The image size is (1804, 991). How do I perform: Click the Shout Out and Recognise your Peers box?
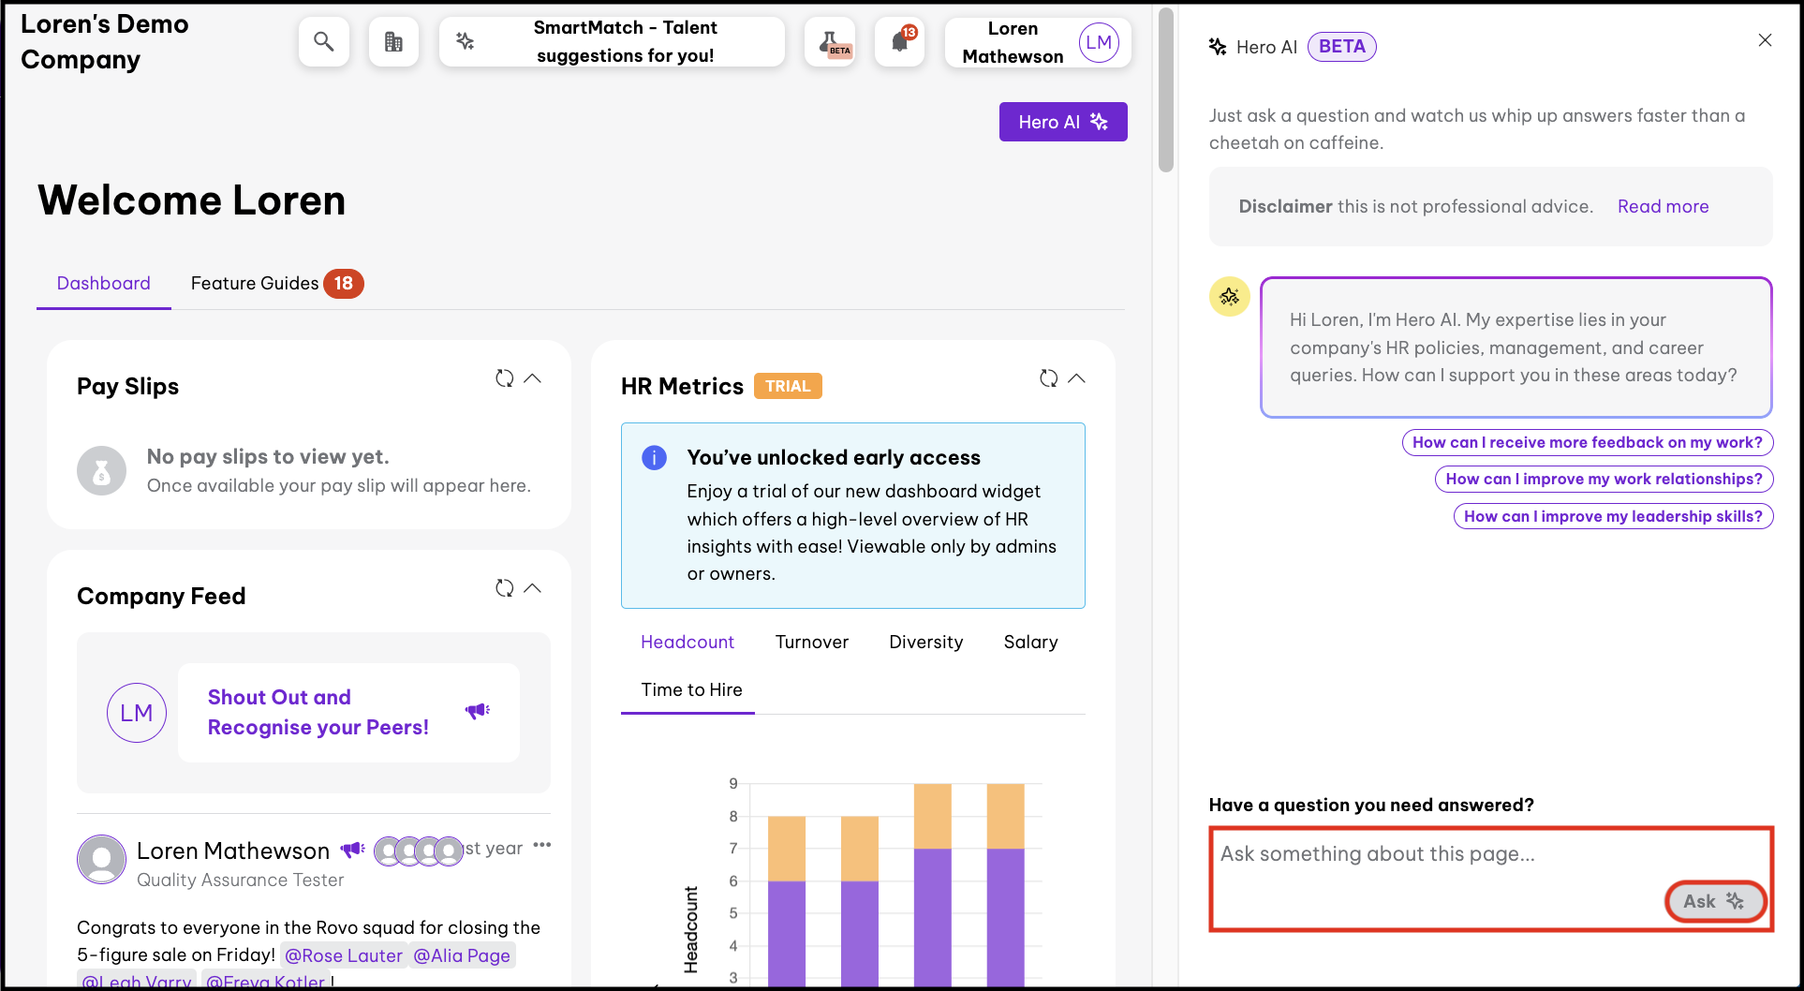click(348, 713)
